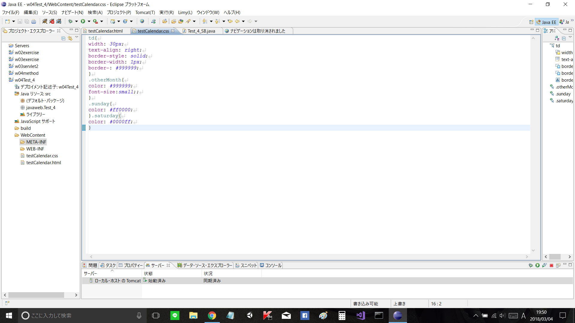575x323 pixels.
Task: Switch to the Java EE perspective button
Action: coord(547,22)
